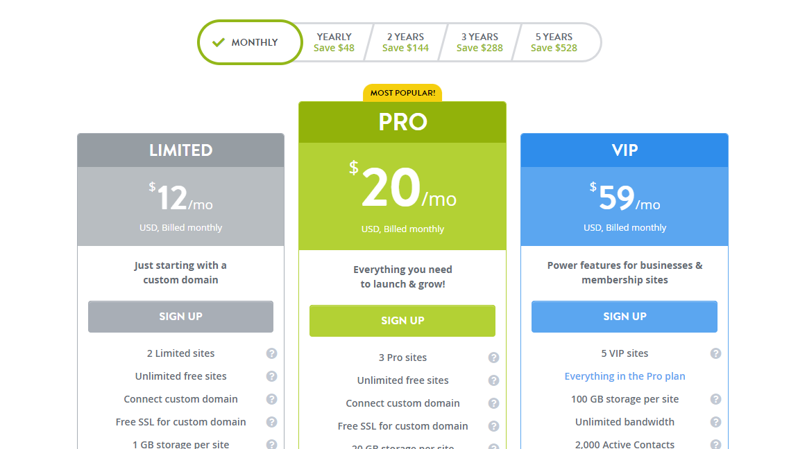This screenshot has height=449, width=798.
Task: Click the help icon for "100 GB storage per site"
Action: coord(716,399)
